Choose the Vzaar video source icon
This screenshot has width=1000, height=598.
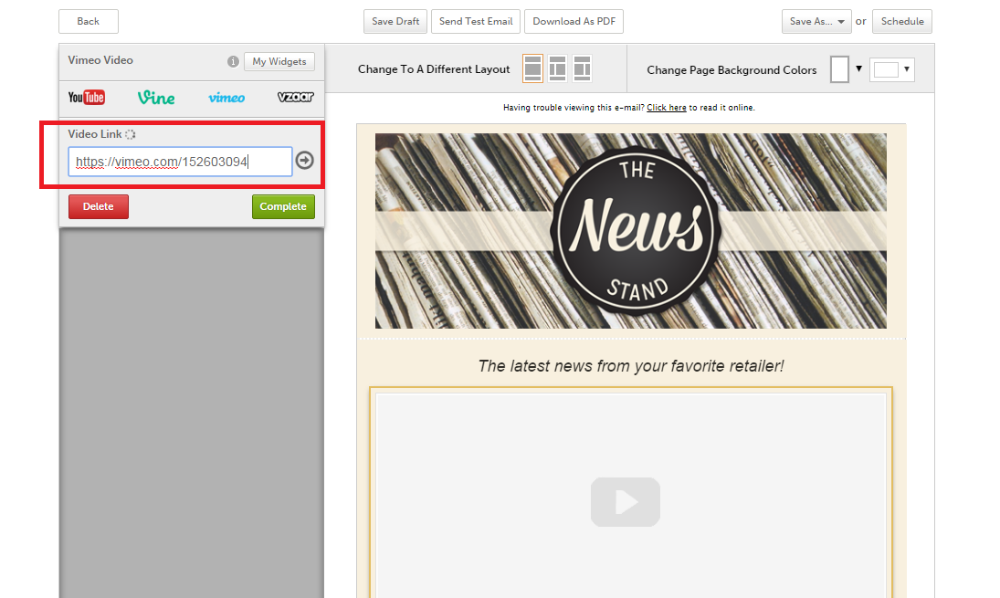[x=295, y=97]
